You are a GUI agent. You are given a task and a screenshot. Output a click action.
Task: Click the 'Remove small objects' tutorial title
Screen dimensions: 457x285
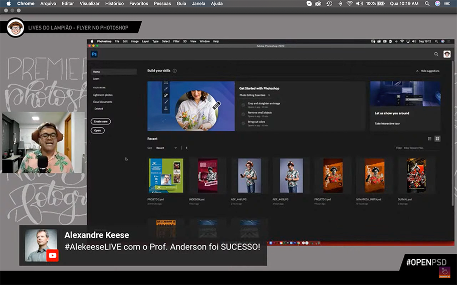click(260, 112)
